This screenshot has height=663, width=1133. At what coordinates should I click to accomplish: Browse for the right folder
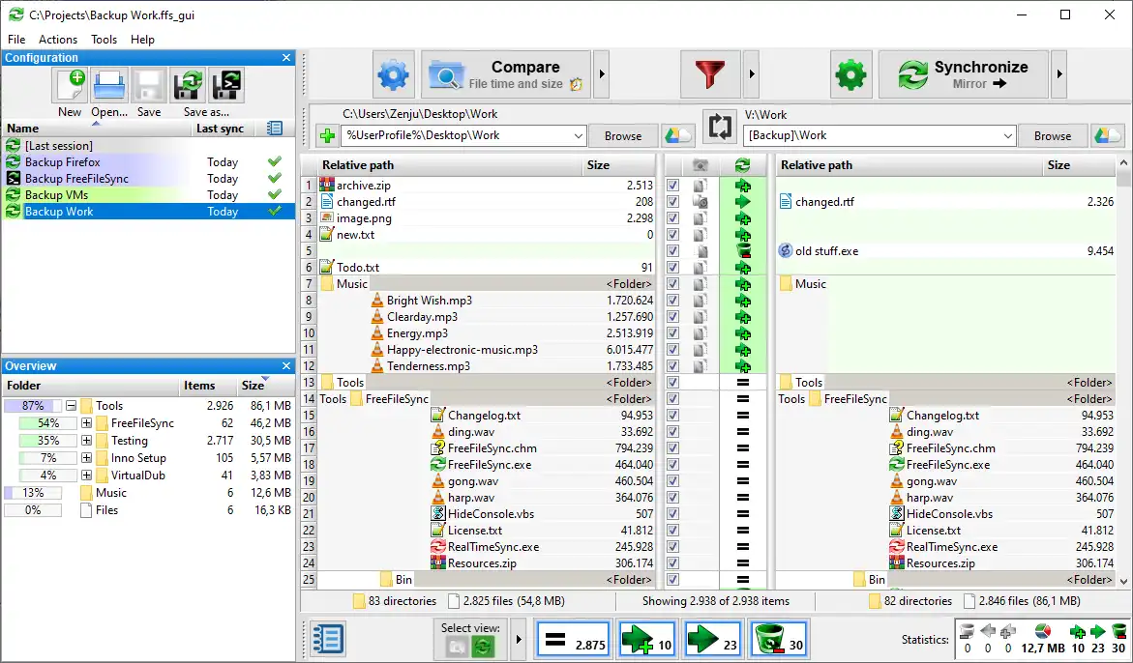1052,135
